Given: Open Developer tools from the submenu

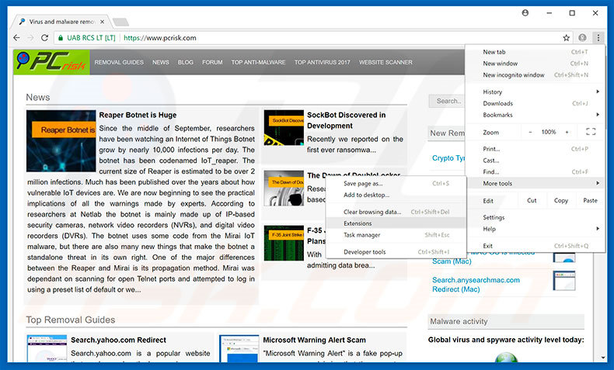Looking at the screenshot, I should [396, 252].
